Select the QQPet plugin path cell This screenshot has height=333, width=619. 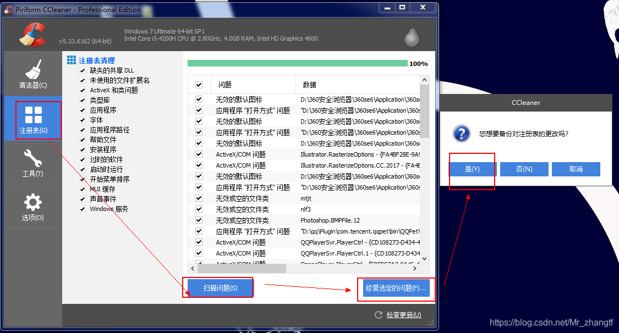tap(360, 231)
